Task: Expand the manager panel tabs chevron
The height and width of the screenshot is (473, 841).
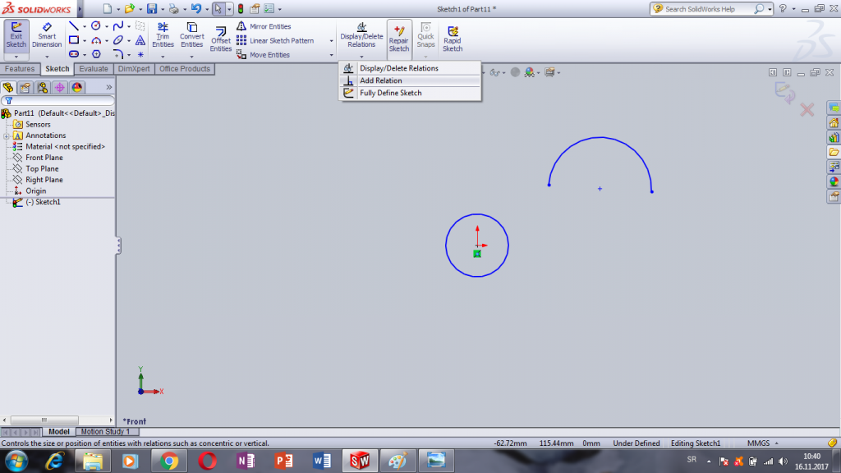Action: tap(109, 87)
